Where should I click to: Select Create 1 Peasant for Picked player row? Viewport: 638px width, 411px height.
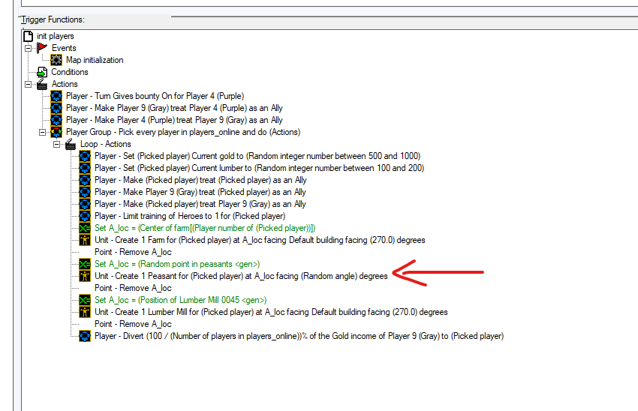[241, 276]
